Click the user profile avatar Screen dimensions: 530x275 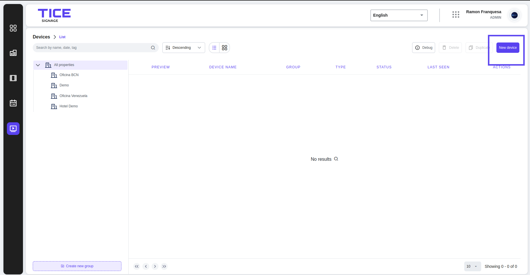coord(514,15)
